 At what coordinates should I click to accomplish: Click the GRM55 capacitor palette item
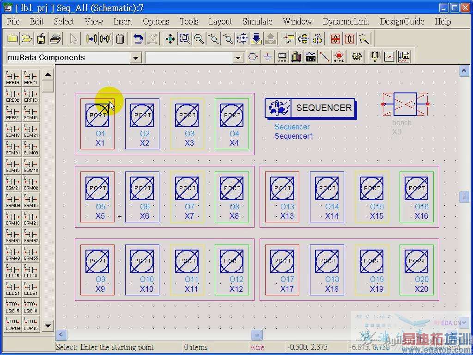coord(31,253)
